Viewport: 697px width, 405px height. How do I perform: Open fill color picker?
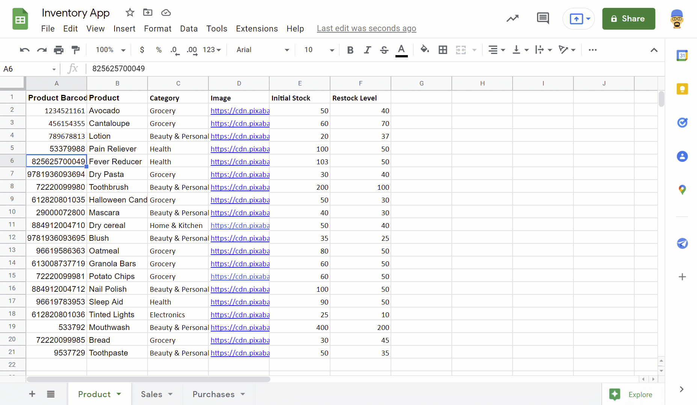[x=425, y=50]
